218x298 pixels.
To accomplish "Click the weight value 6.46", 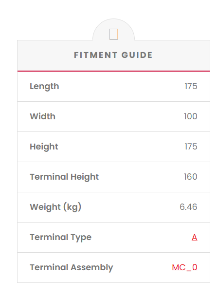I will click(x=188, y=207).
